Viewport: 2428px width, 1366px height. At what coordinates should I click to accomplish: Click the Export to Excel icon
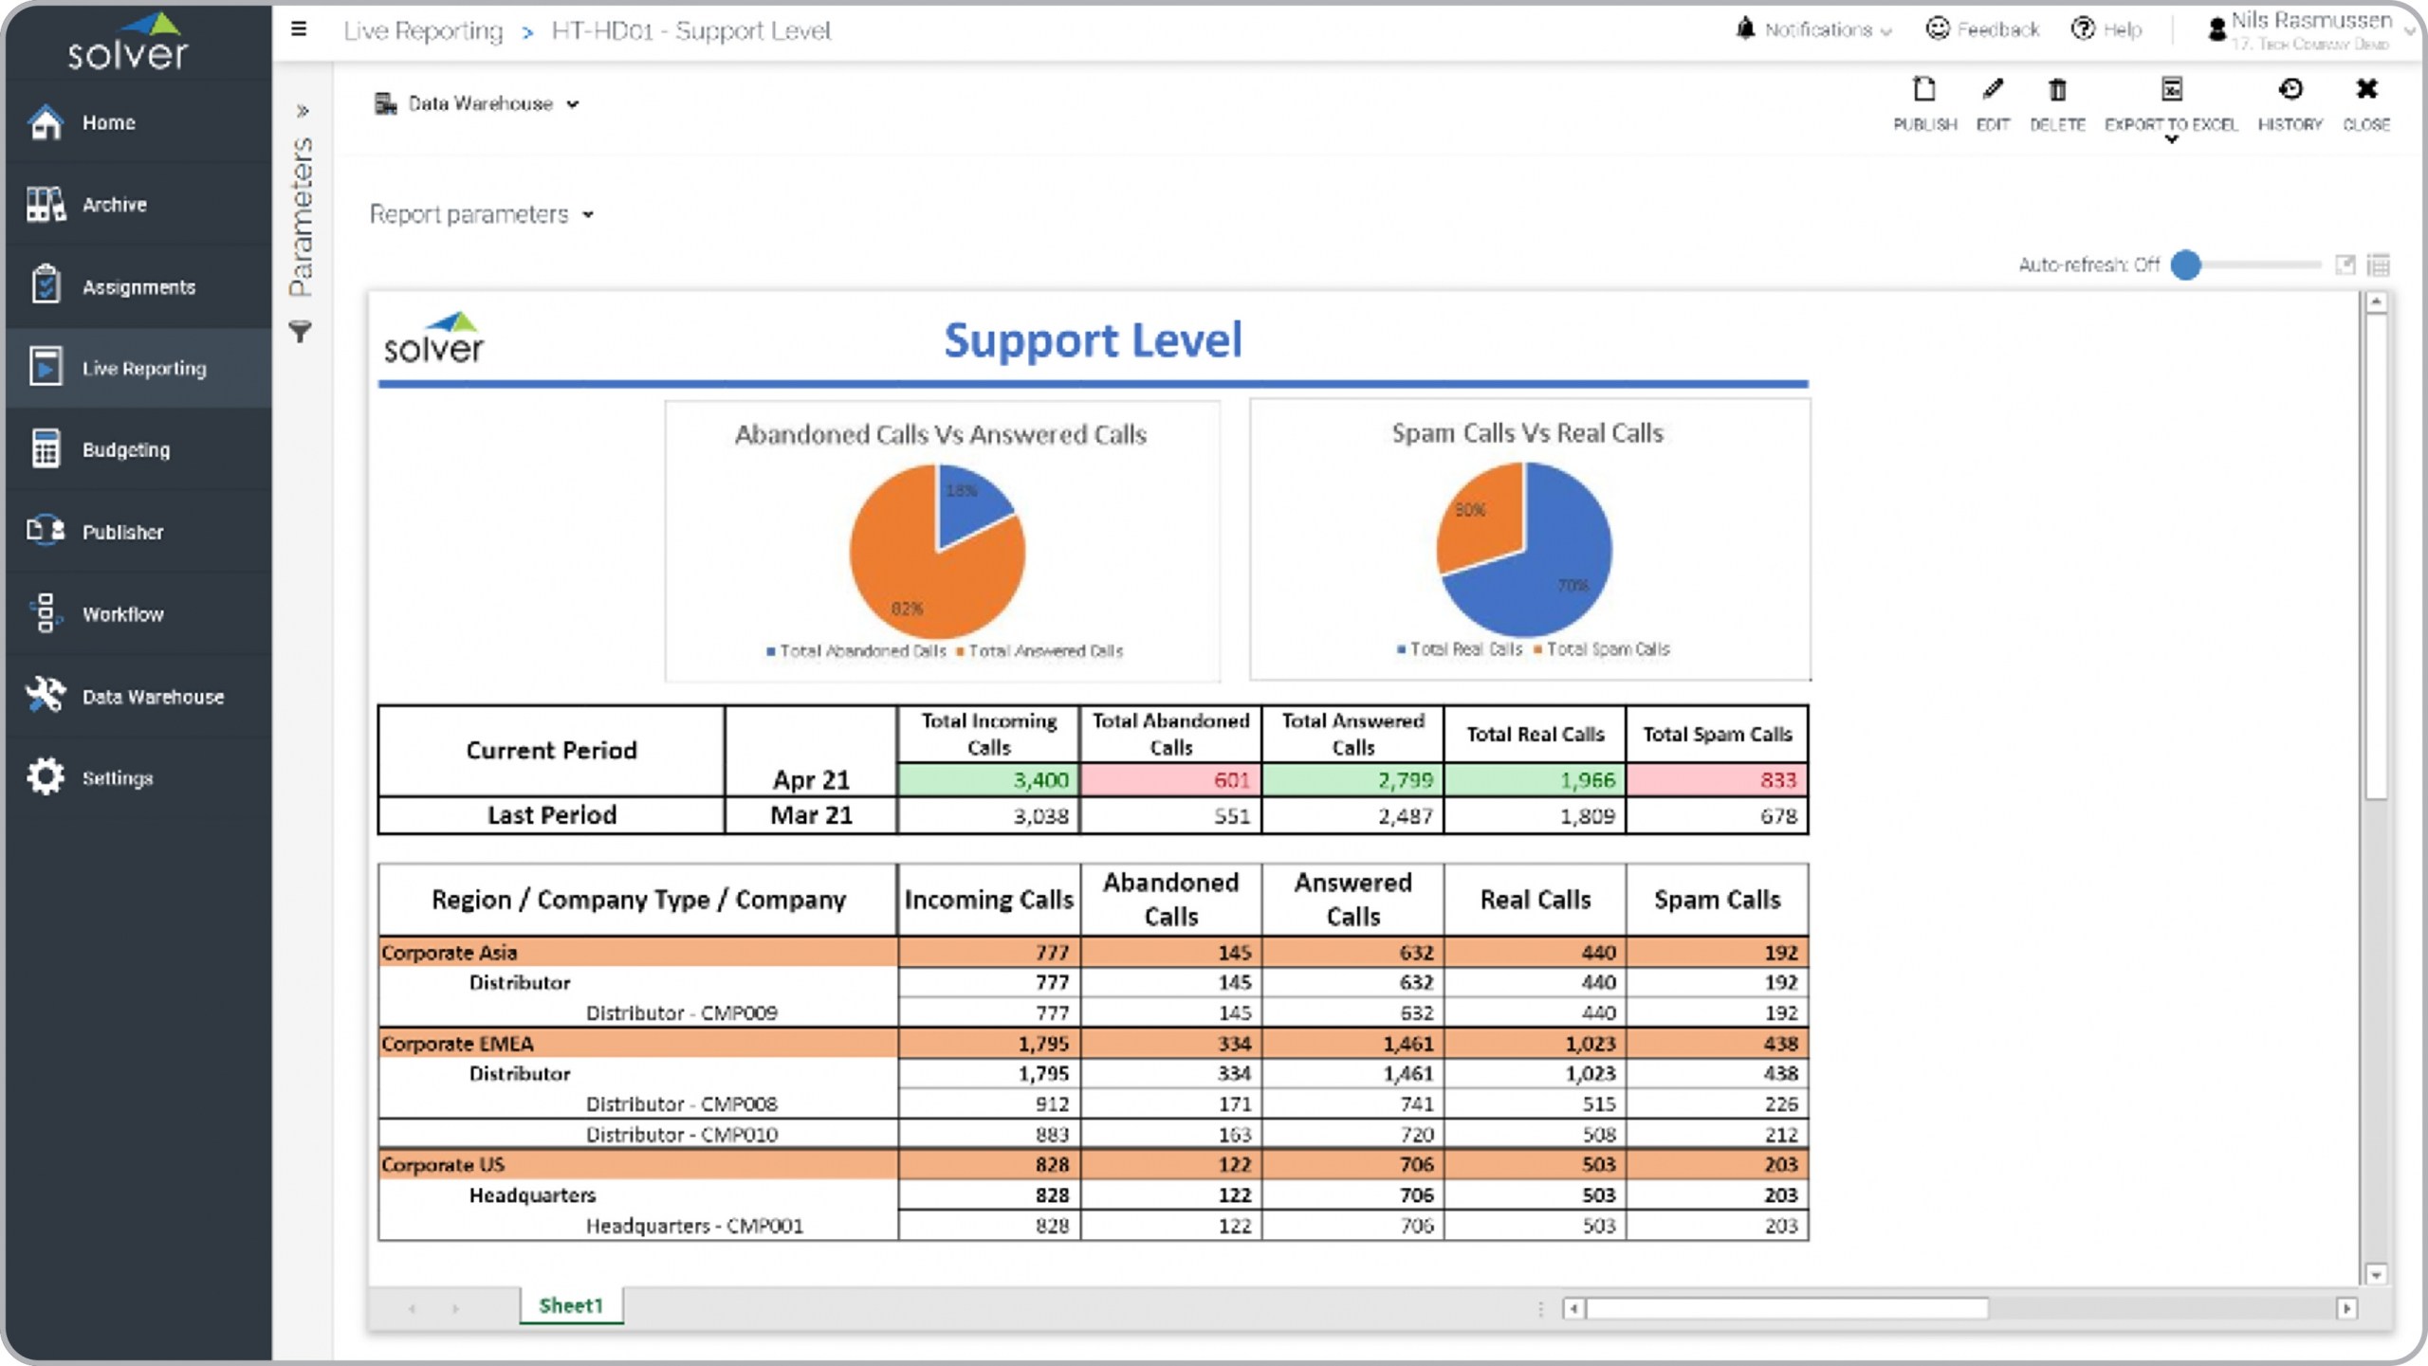pos(2171,91)
